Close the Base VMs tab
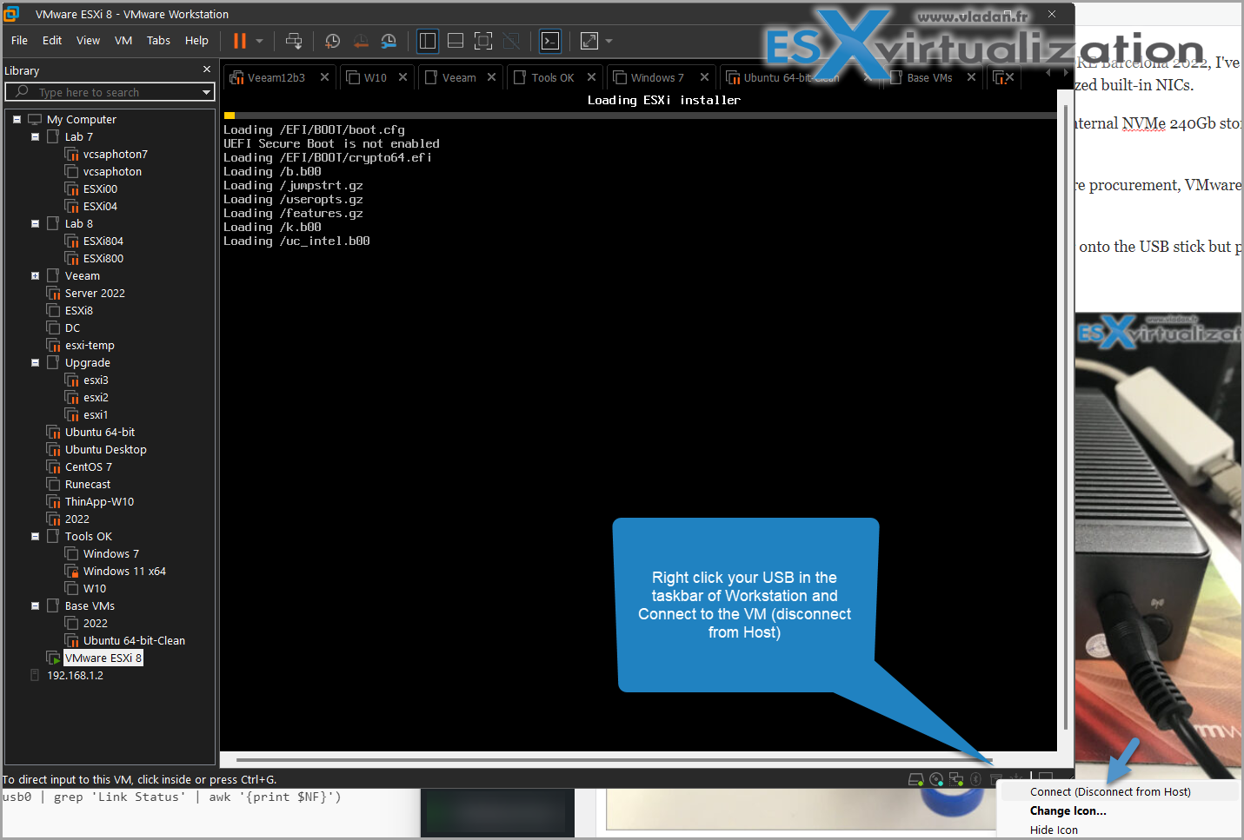Image resolution: width=1244 pixels, height=840 pixels. (971, 77)
